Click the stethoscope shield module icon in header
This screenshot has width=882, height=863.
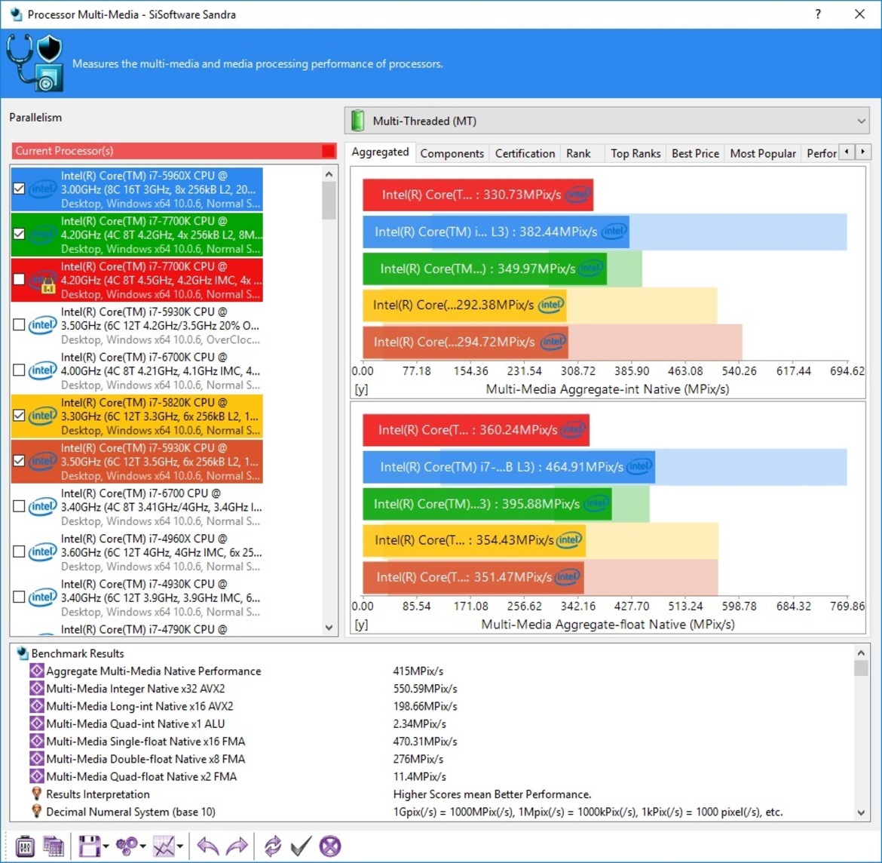[x=35, y=63]
